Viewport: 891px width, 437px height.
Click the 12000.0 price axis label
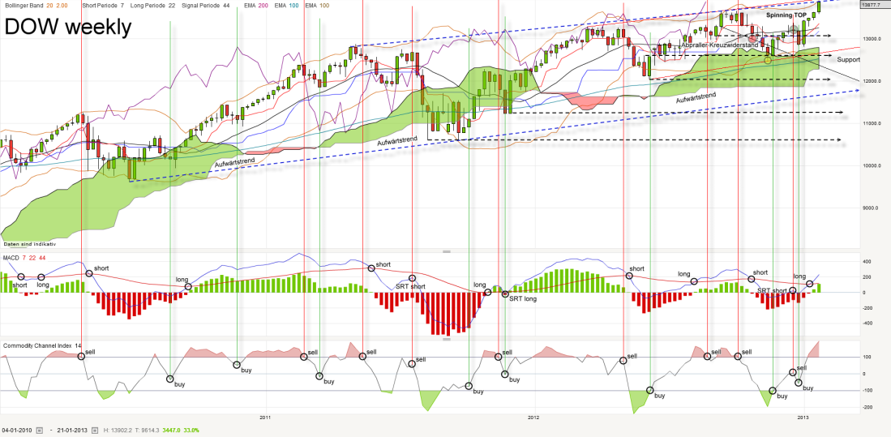[873, 81]
